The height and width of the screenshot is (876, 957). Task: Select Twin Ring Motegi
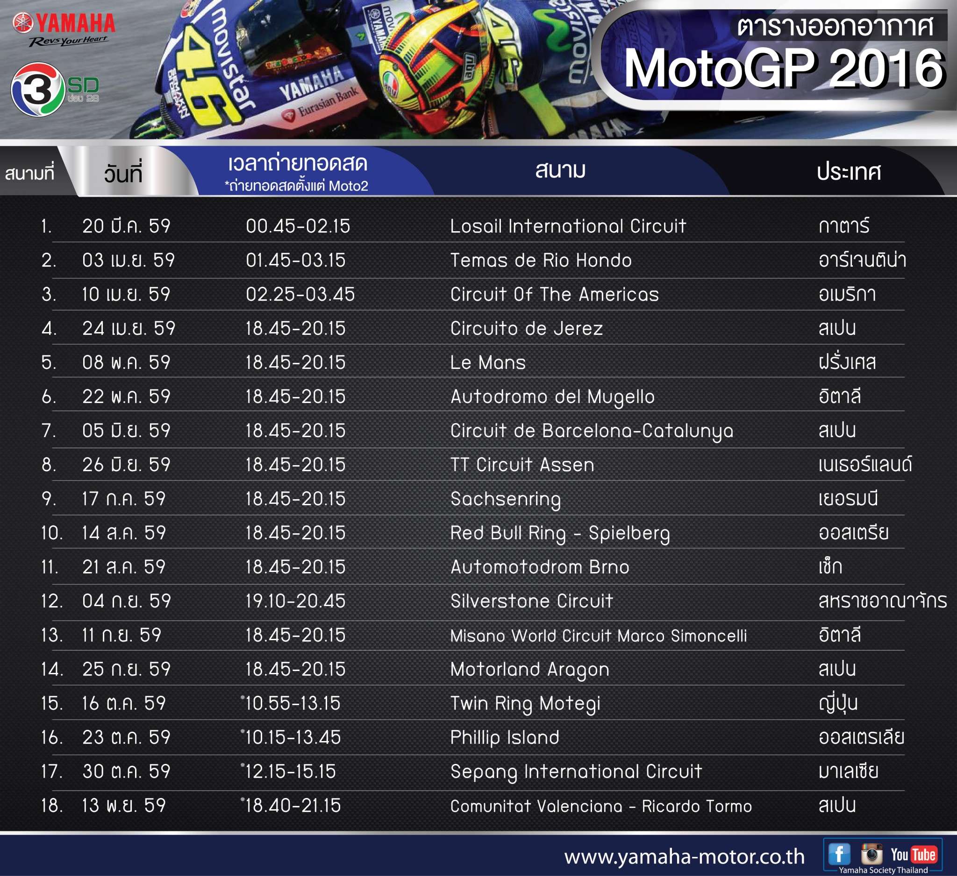click(x=525, y=705)
